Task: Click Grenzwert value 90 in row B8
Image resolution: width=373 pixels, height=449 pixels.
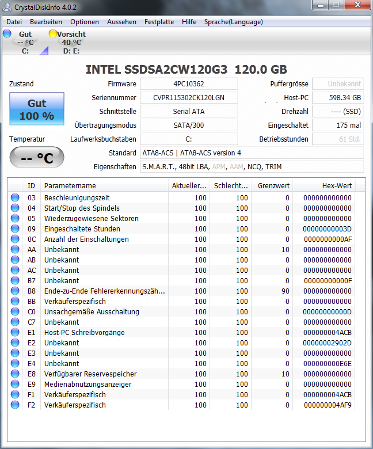Action: [x=286, y=291]
